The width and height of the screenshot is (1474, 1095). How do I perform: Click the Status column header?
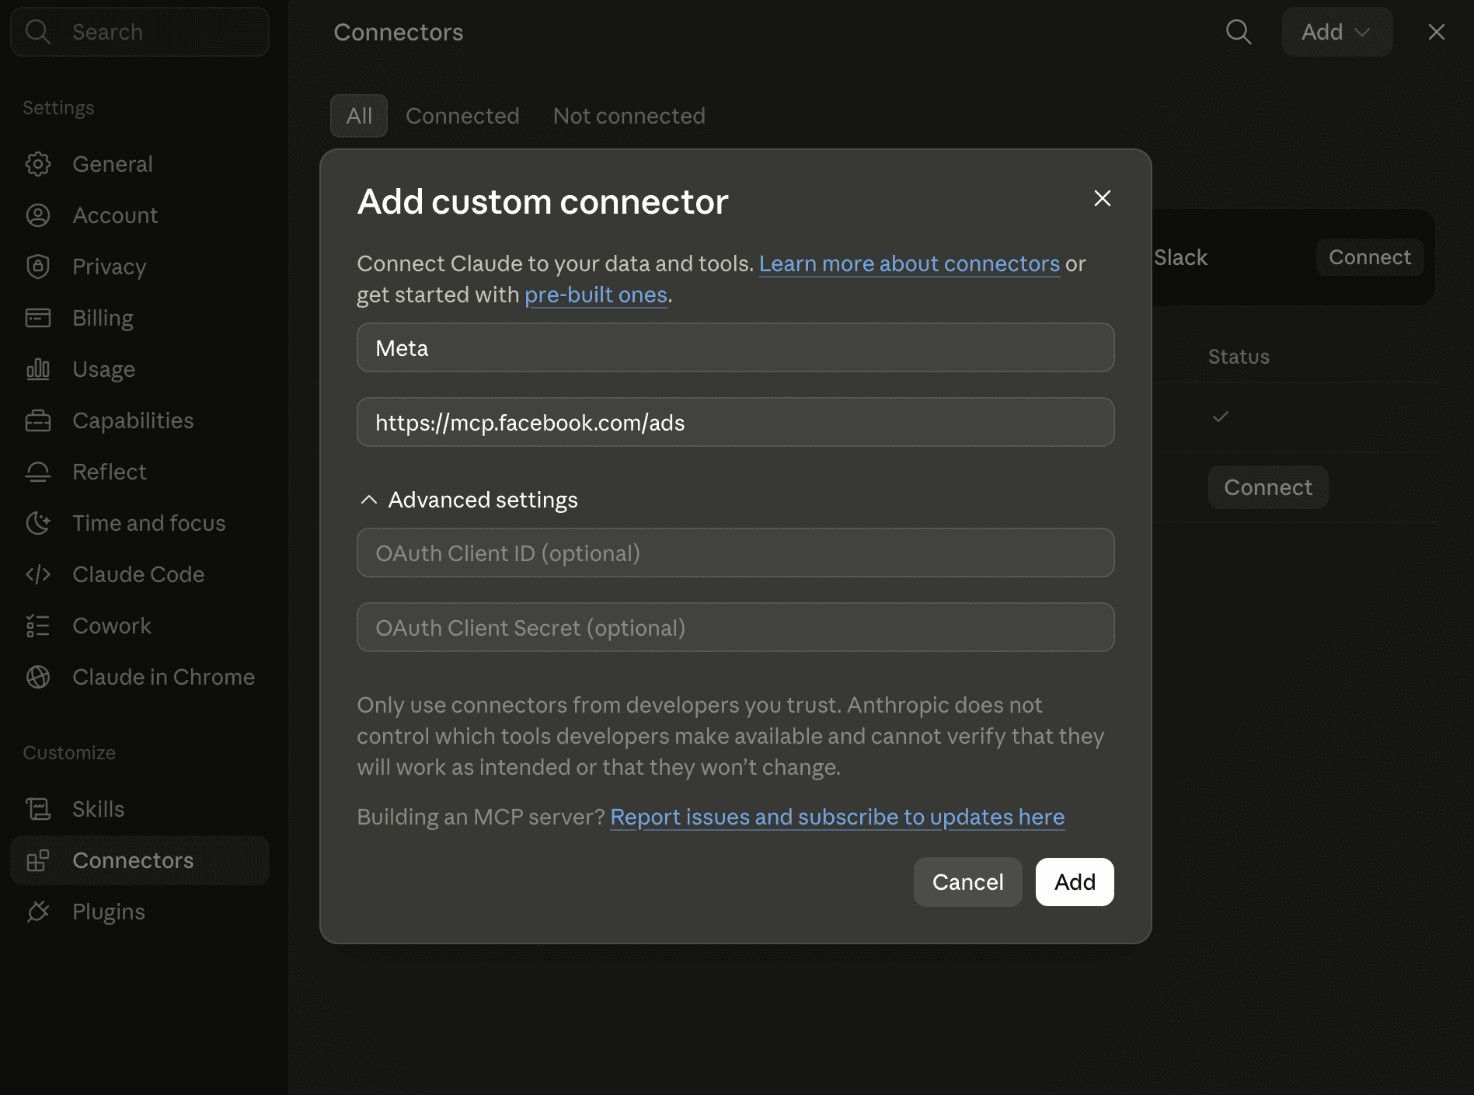click(1239, 357)
